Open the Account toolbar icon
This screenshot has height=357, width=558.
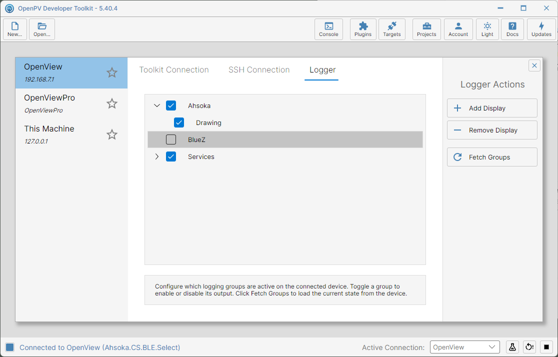click(458, 29)
